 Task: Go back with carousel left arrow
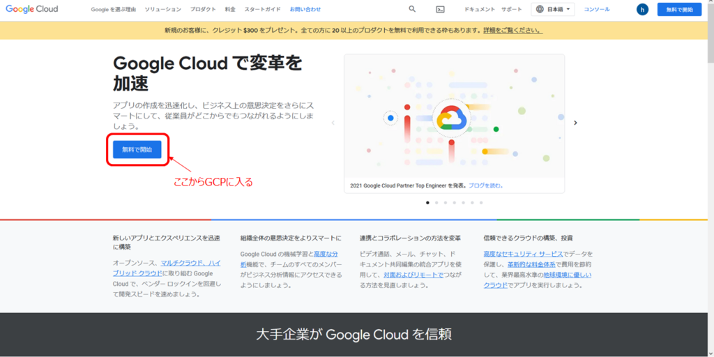pos(333,123)
